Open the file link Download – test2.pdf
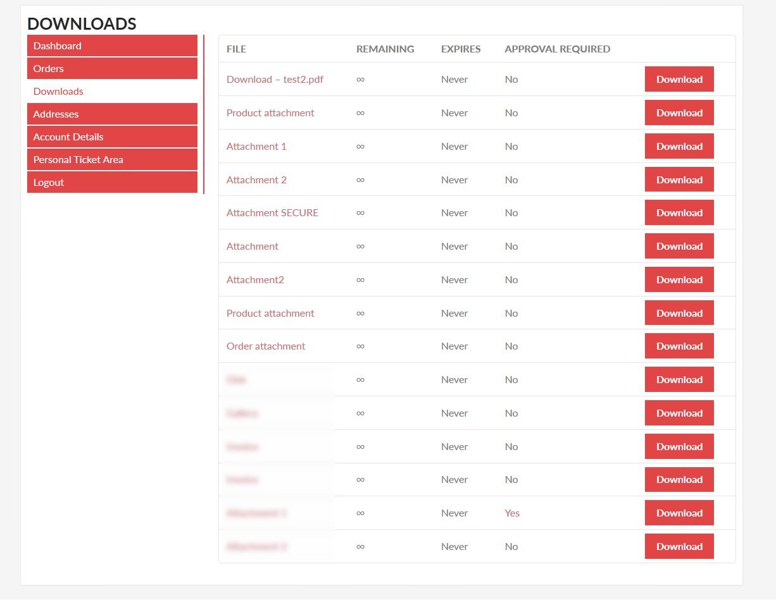The height and width of the screenshot is (605, 776). pyautogui.click(x=275, y=79)
